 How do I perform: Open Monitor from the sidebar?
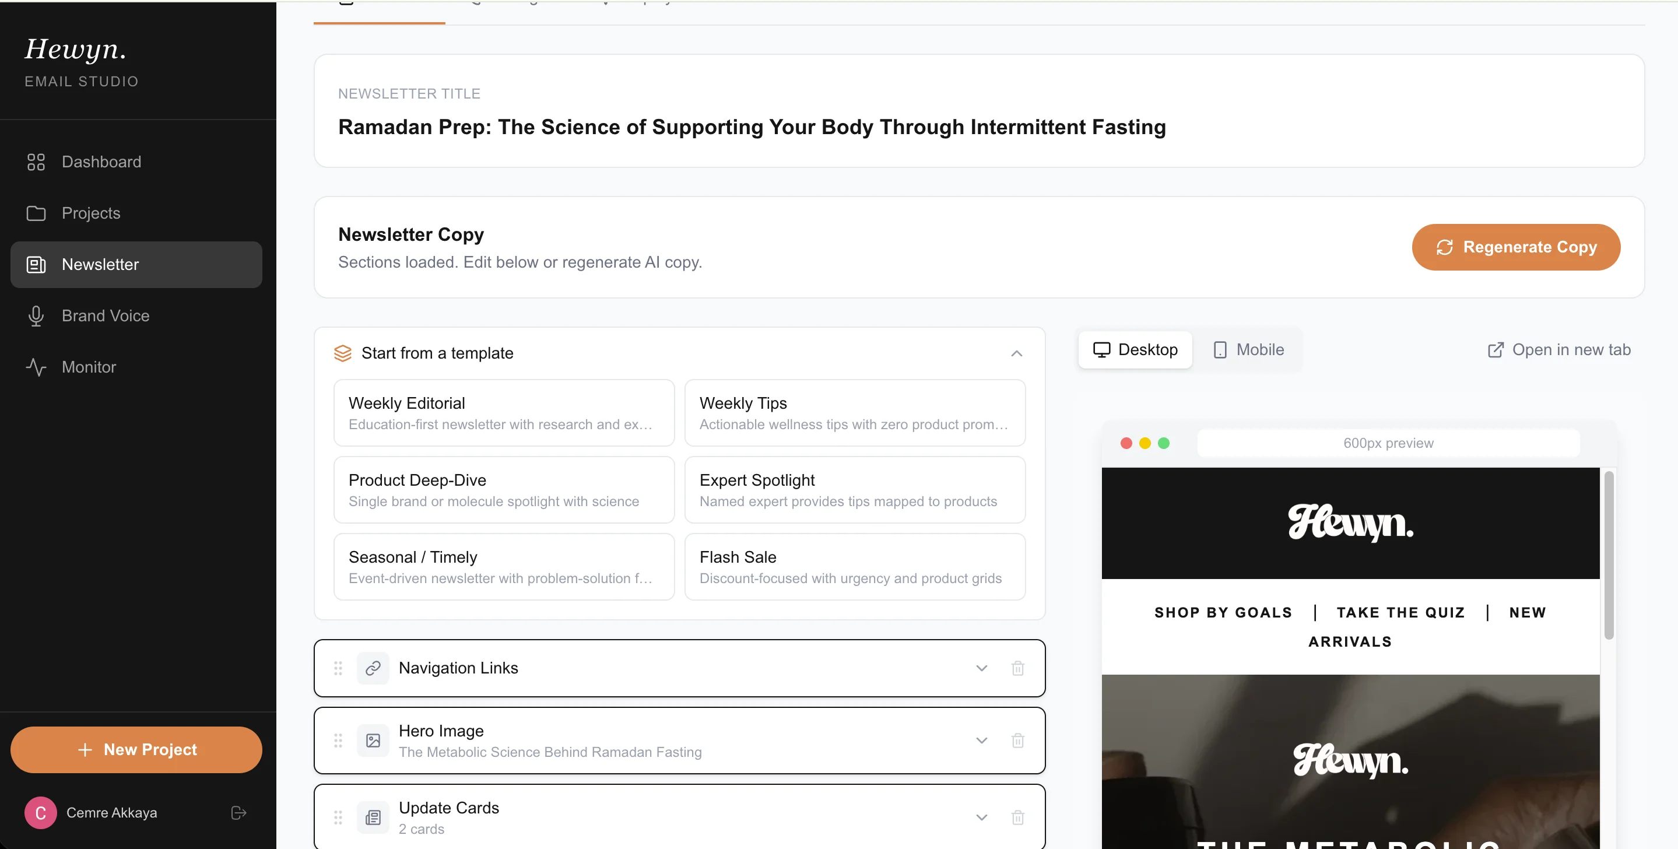pyautogui.click(x=89, y=367)
